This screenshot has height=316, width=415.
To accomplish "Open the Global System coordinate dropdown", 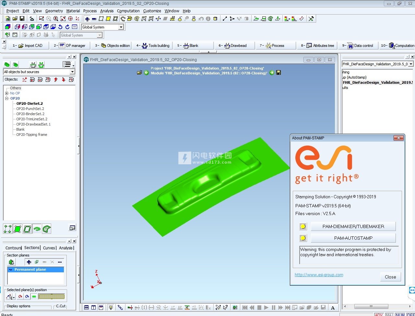I will point(121,27).
